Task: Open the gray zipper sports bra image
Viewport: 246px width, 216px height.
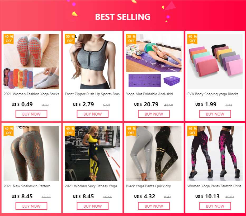Action: click(x=93, y=61)
